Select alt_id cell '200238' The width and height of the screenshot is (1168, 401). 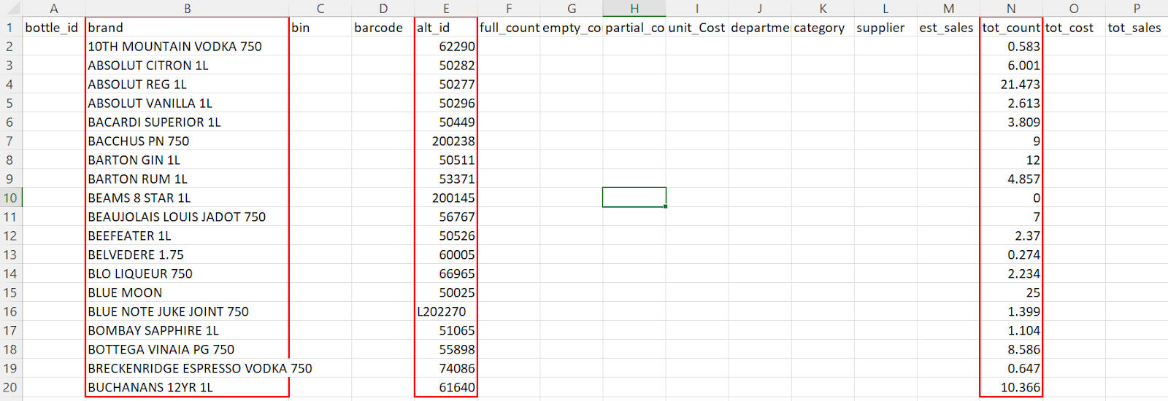point(446,141)
